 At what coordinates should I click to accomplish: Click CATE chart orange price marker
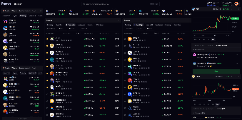pos(235,89)
